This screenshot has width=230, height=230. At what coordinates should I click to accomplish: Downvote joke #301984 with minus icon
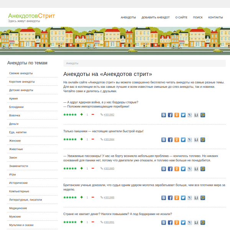point(93,139)
